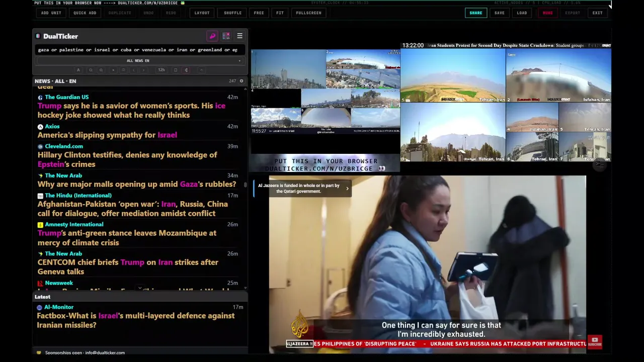644x362 pixels.
Task: Click the red NUKE button
Action: pyautogui.click(x=547, y=13)
